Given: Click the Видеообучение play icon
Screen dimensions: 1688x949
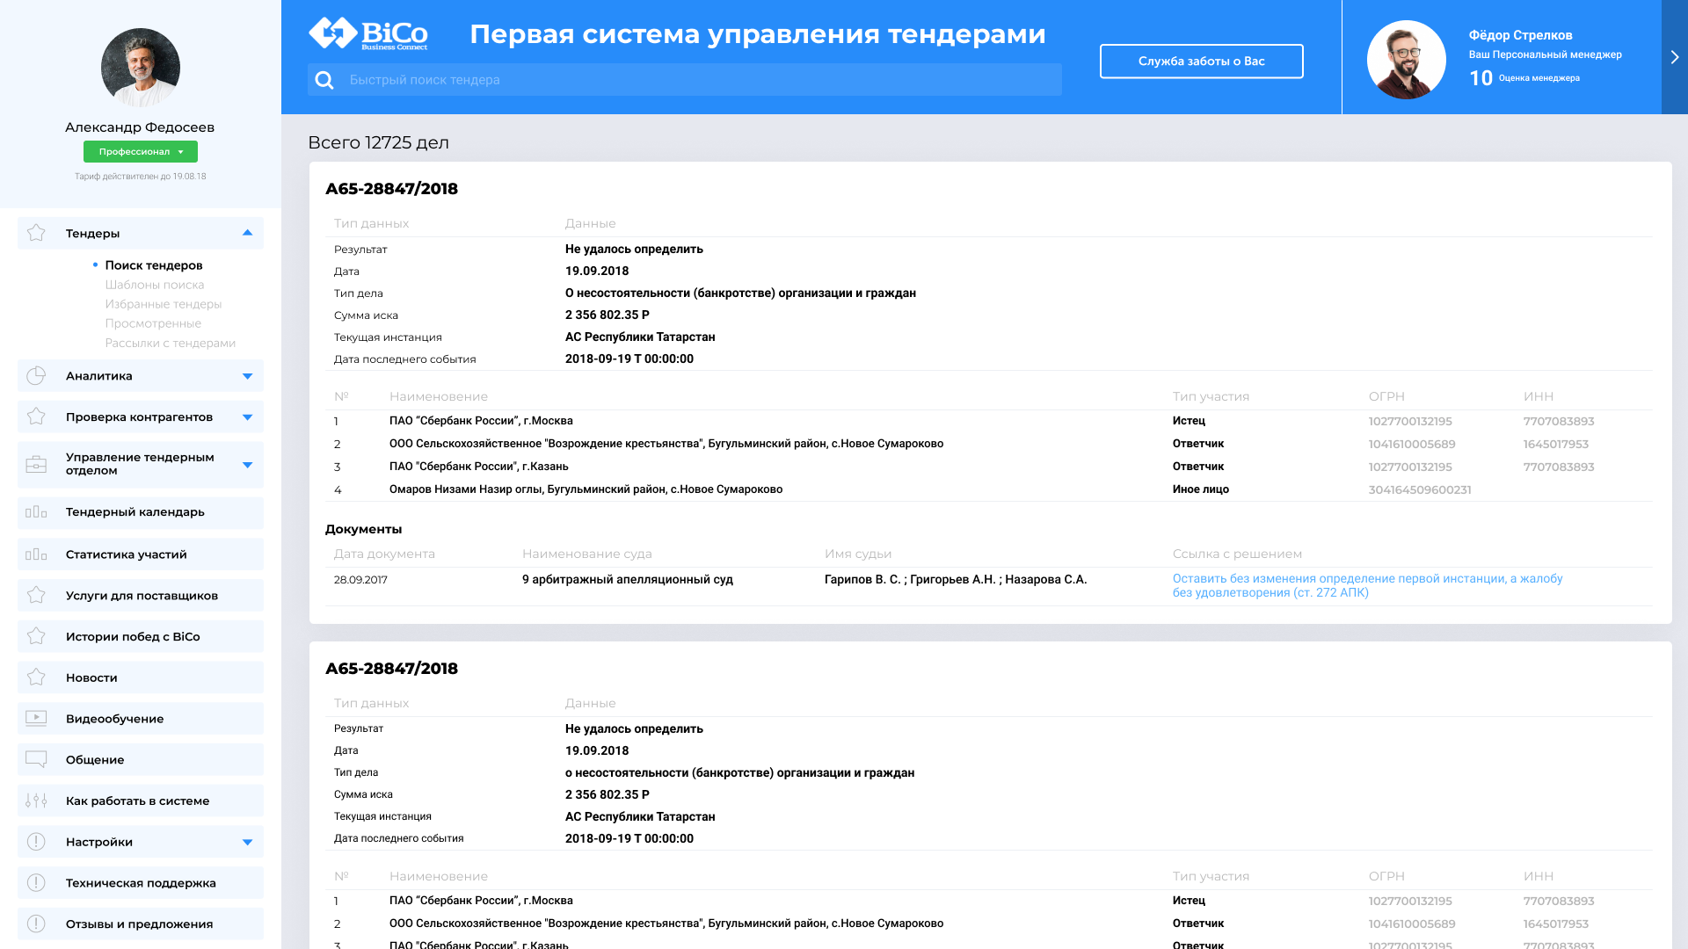Looking at the screenshot, I should tap(36, 718).
